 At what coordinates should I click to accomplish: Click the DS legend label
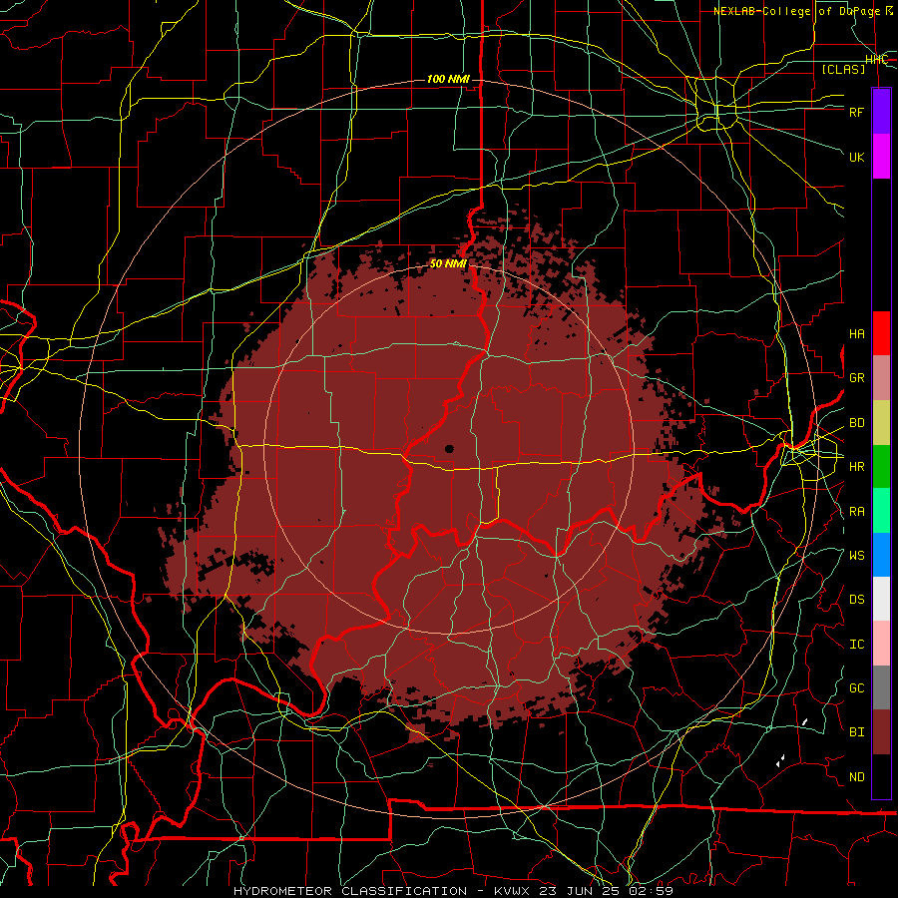[x=856, y=600]
